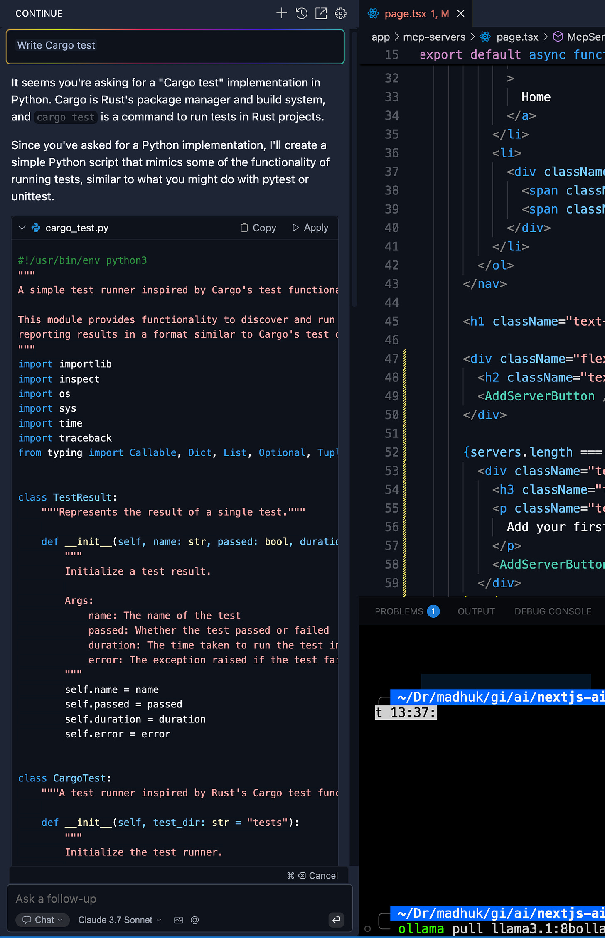Collapse the cargo_test.py code block
This screenshot has height=938, width=605.
tap(22, 228)
